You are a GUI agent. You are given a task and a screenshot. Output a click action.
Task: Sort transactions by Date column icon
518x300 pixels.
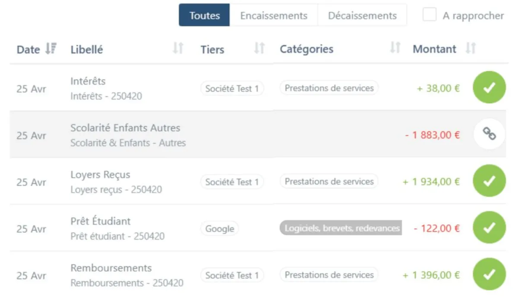pos(51,49)
